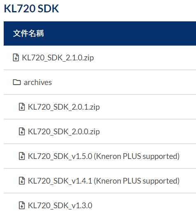Screen dimensions: 196x214
Task: Click download icon beside KL720_SDK_v1.3.0
Action: [x=22, y=205]
